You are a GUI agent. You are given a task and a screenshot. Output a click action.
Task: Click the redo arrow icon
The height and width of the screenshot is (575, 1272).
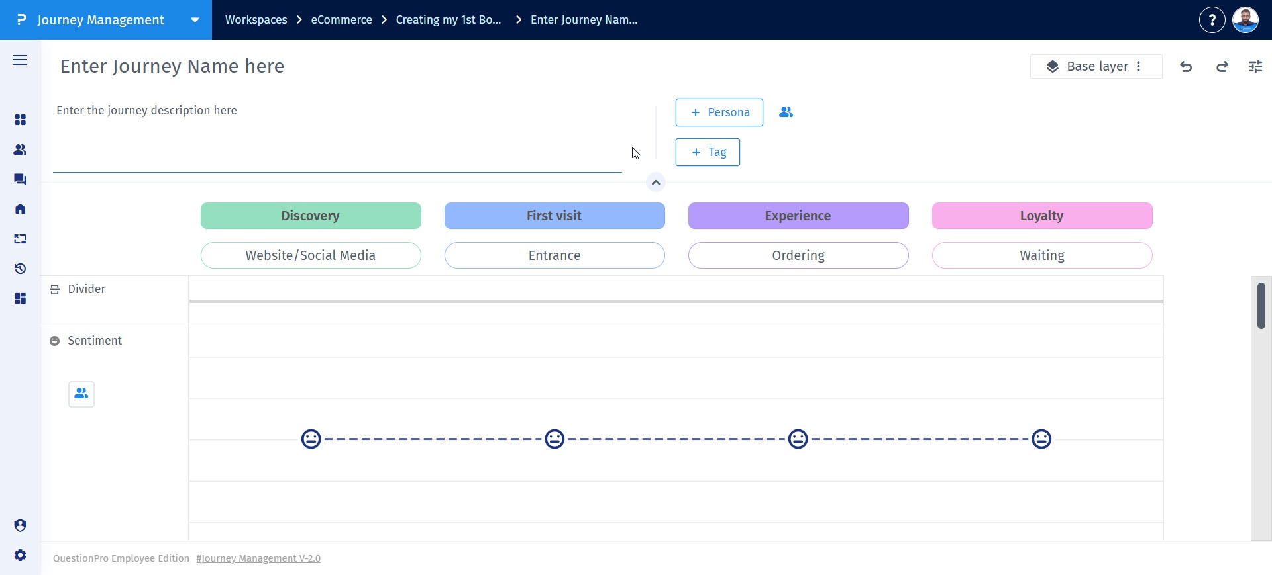click(1222, 66)
